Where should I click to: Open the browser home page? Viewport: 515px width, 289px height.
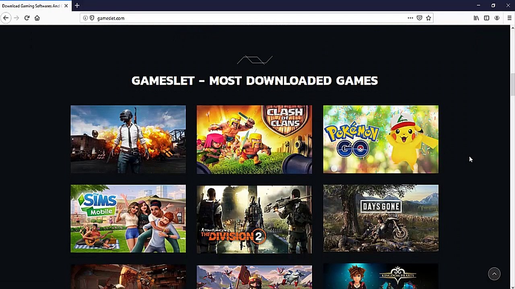(37, 18)
